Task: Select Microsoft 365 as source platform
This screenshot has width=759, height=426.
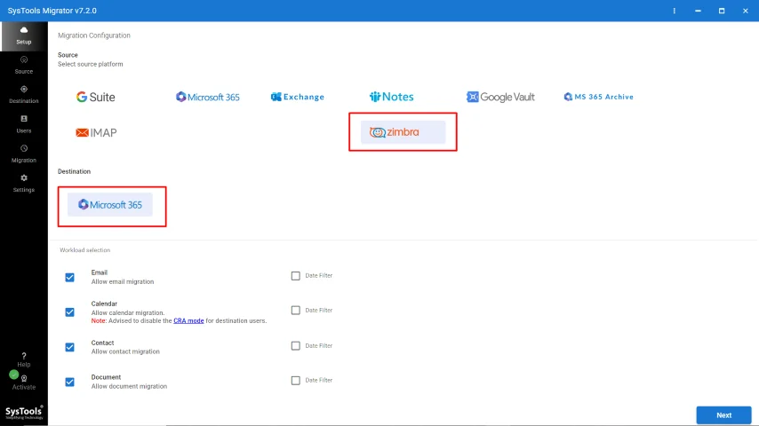Action: [x=208, y=97]
